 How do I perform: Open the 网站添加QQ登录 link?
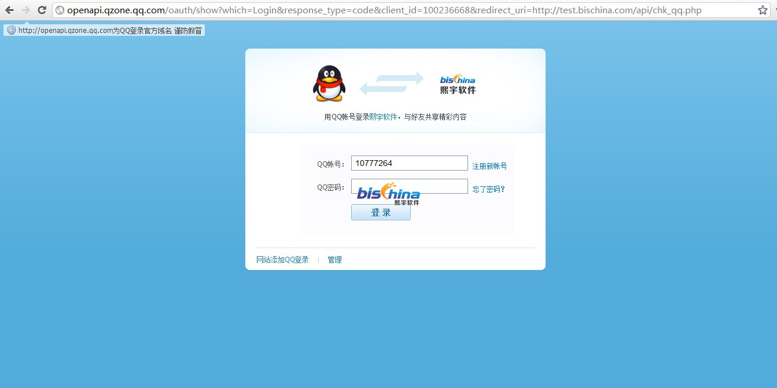[282, 260]
